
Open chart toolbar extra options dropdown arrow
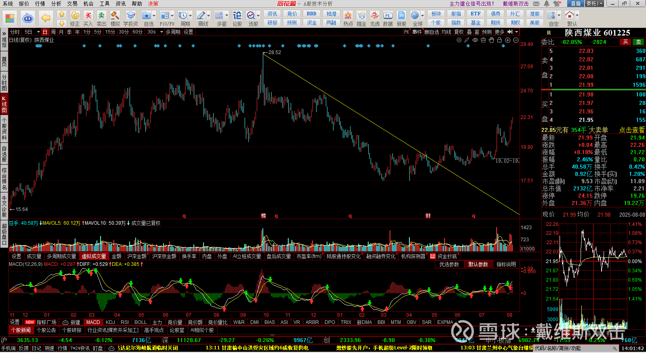click(516, 32)
